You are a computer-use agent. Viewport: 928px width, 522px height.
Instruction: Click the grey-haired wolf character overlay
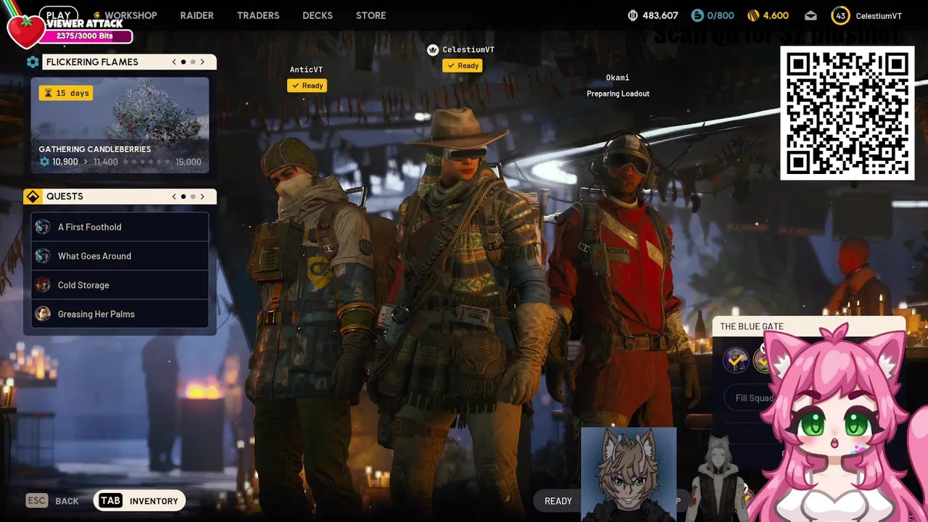718,478
